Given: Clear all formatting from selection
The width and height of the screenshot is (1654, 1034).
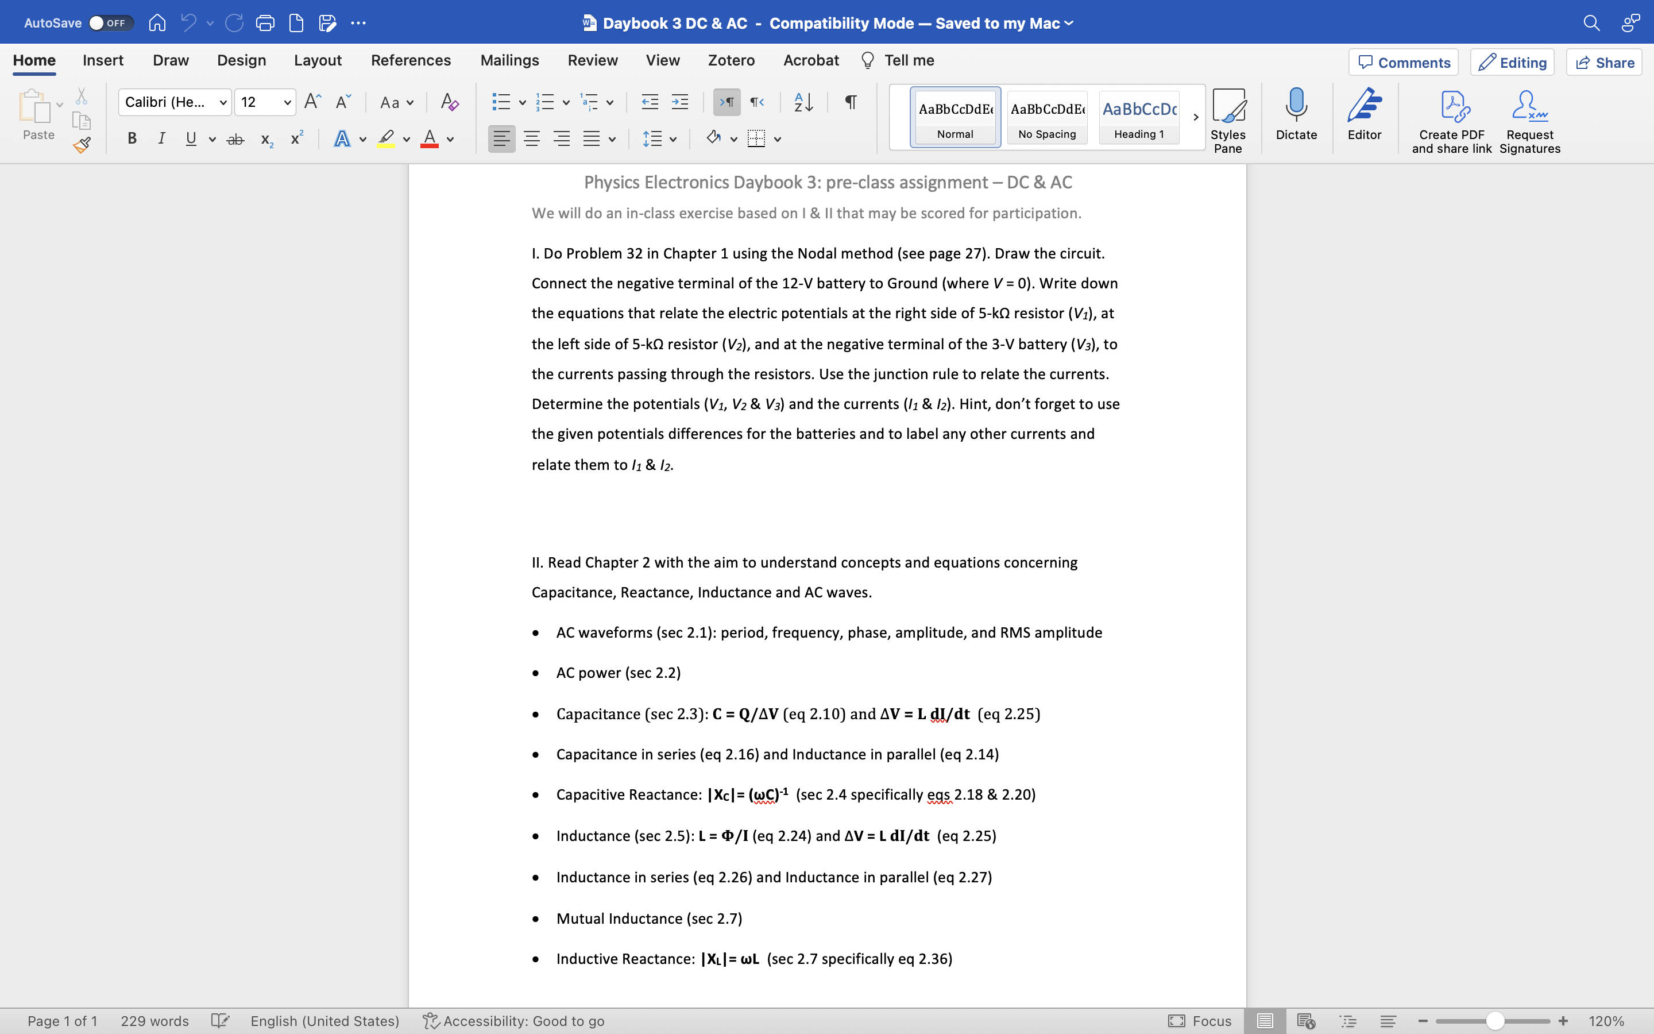Looking at the screenshot, I should point(449,102).
